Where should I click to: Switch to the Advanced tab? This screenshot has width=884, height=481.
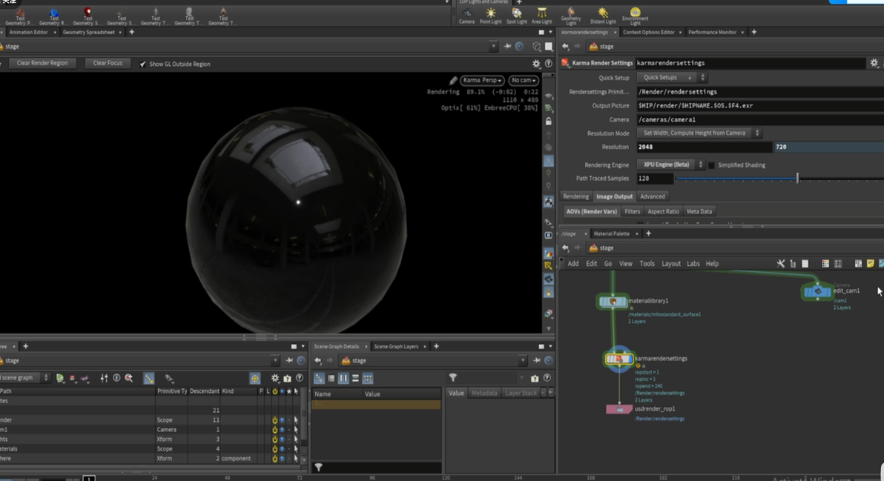pos(653,196)
